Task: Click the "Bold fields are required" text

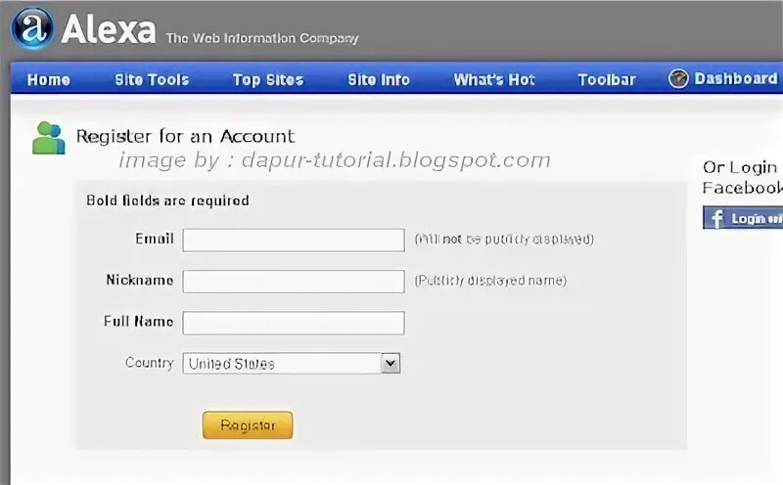Action: (167, 200)
